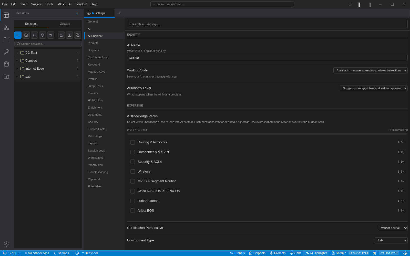Open the AI robot sidebar icon
Image resolution: width=410 pixels, height=256 pixels.
tap(6, 64)
